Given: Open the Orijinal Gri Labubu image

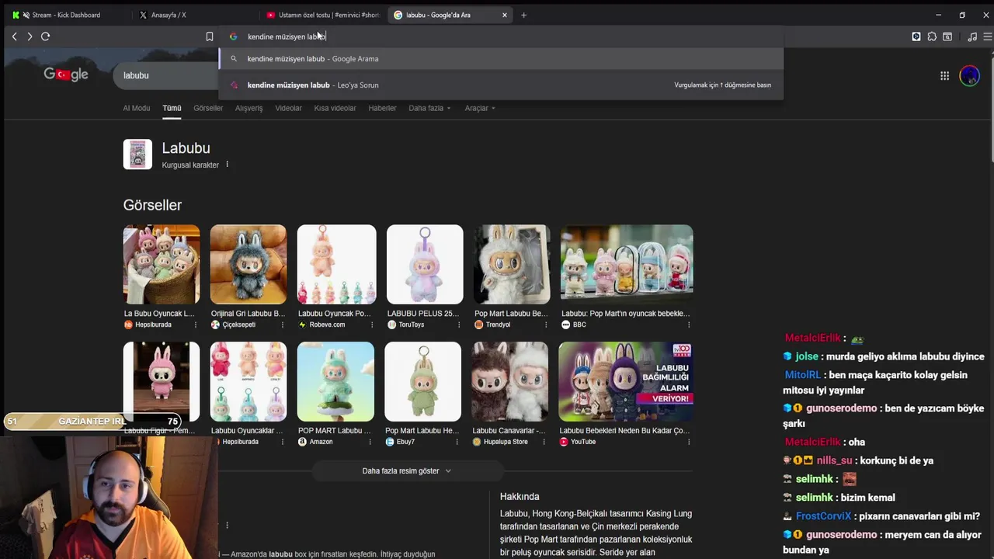Looking at the screenshot, I should 248,265.
